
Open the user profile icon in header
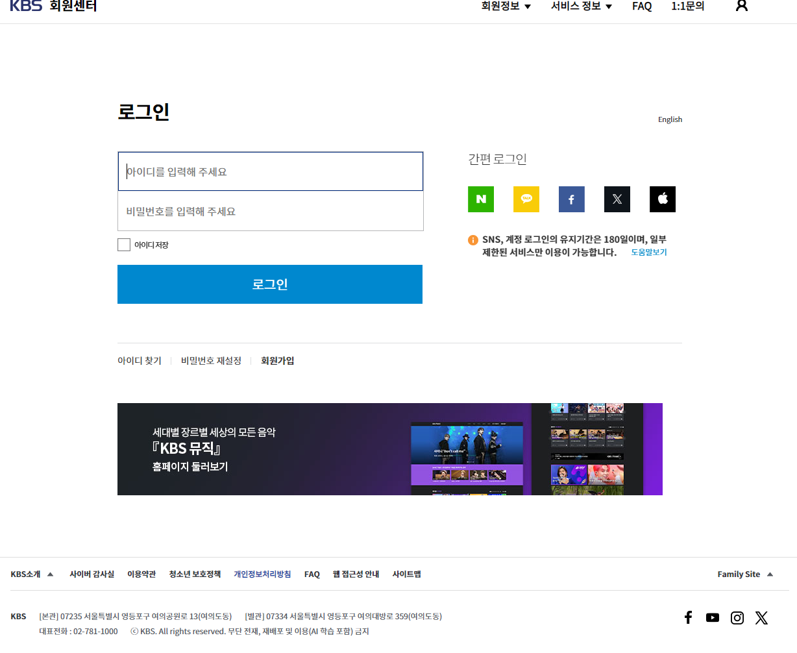pos(742,6)
